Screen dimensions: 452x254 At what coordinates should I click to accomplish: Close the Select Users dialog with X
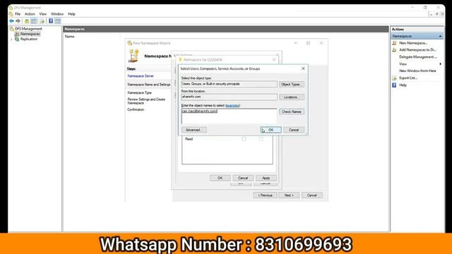[303, 68]
